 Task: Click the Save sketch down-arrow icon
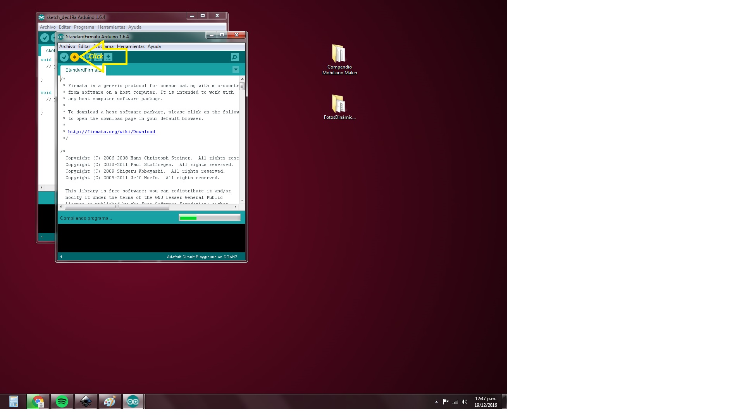108,57
